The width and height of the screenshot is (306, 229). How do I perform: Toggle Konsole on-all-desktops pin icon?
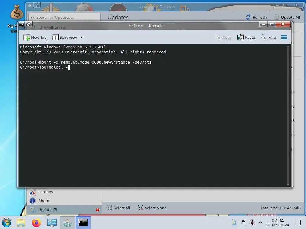coord(29,24)
